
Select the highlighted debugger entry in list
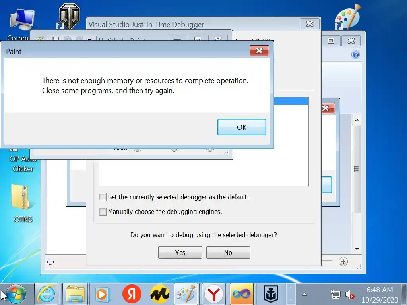tap(291, 101)
